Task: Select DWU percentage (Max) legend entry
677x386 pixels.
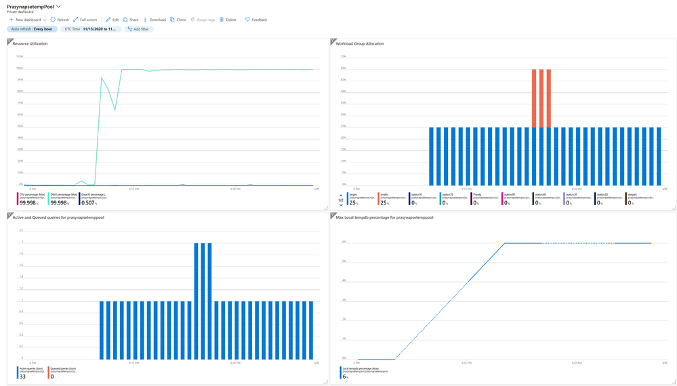Action: 63,199
